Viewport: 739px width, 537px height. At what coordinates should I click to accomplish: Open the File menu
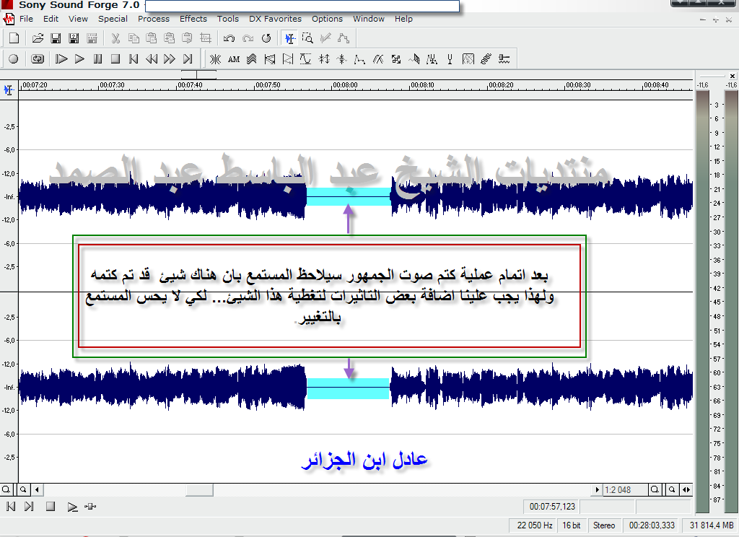point(27,19)
